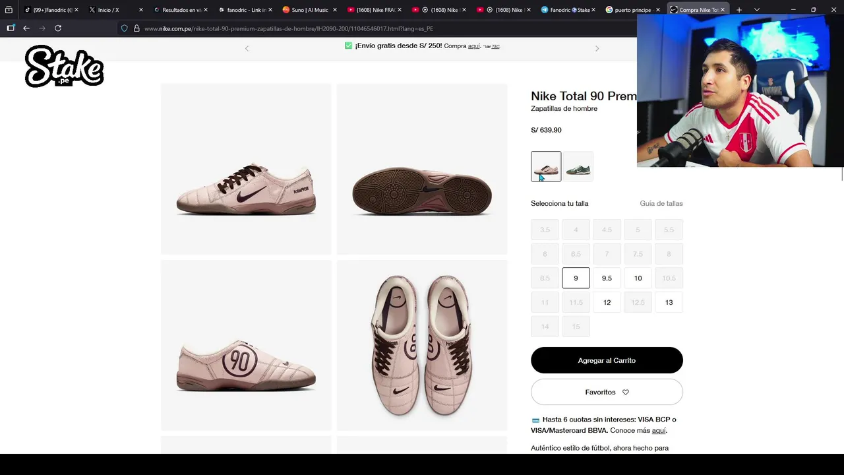Select shoe size 9.5
Image resolution: width=844 pixels, height=475 pixels.
[607, 278]
